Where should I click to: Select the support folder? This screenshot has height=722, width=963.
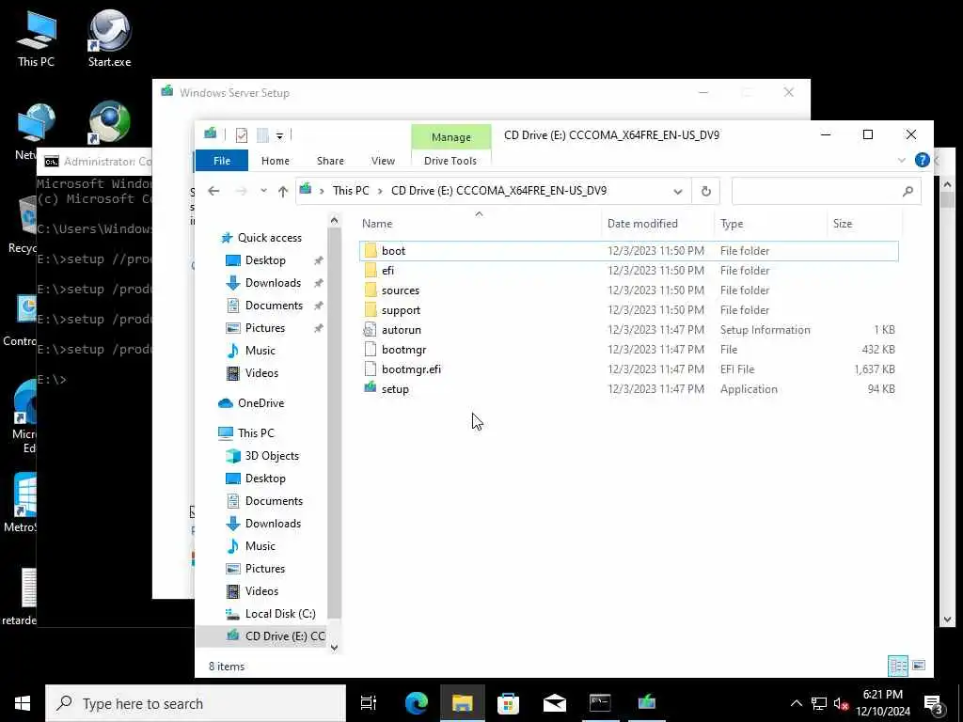tap(629, 309)
